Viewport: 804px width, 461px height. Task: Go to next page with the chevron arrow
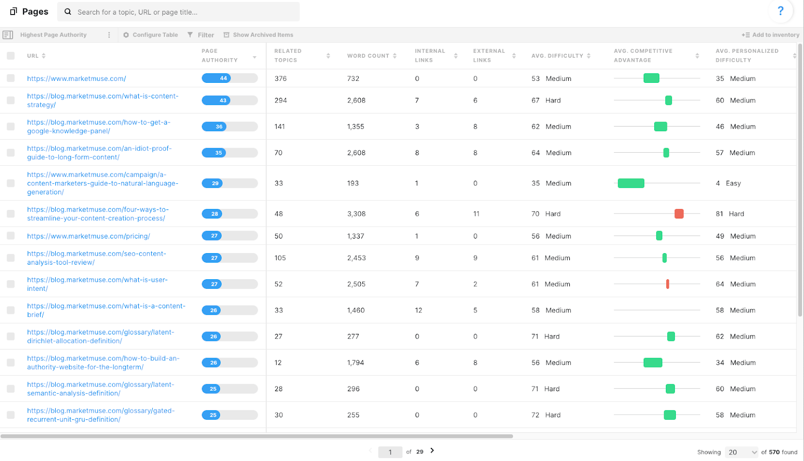432,451
